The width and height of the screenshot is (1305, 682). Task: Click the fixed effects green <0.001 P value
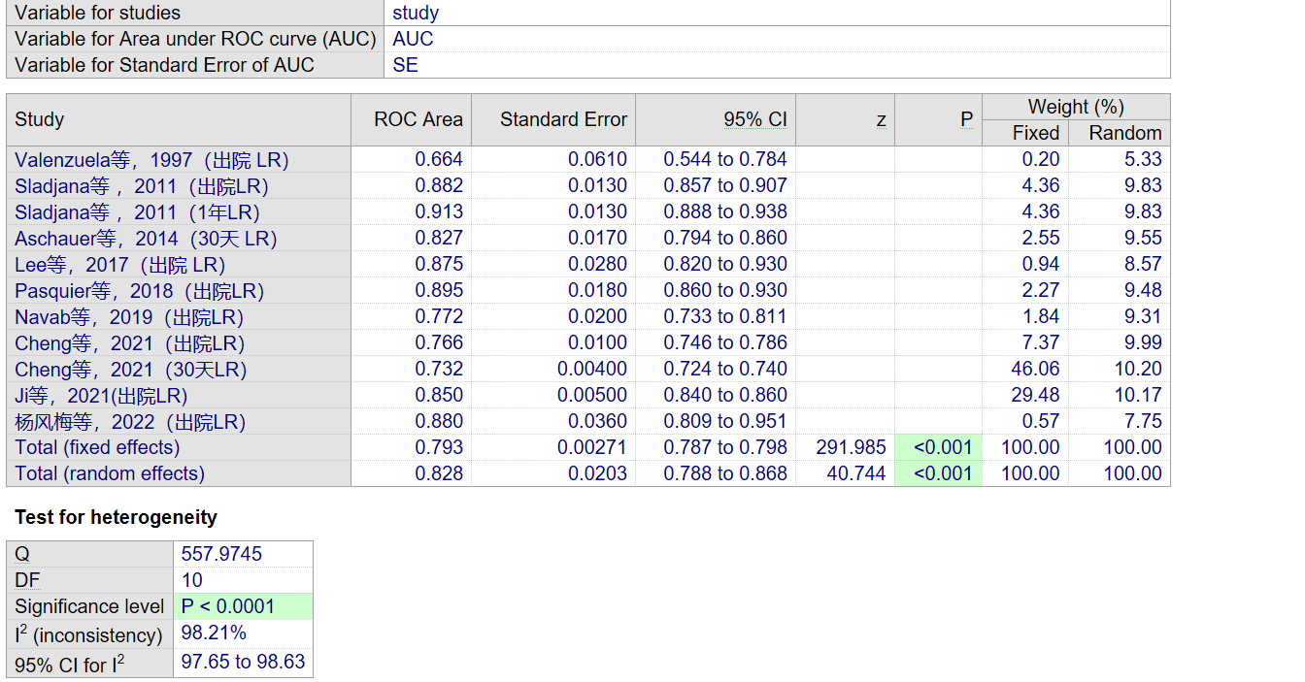(x=942, y=447)
